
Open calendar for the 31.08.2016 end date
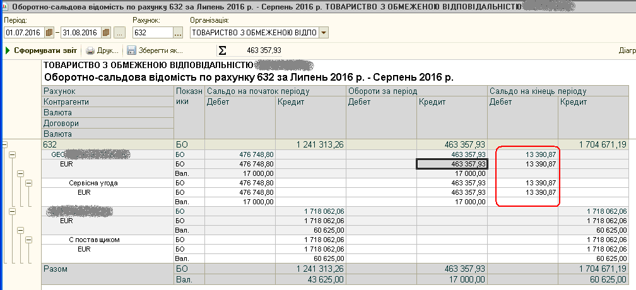(106, 33)
